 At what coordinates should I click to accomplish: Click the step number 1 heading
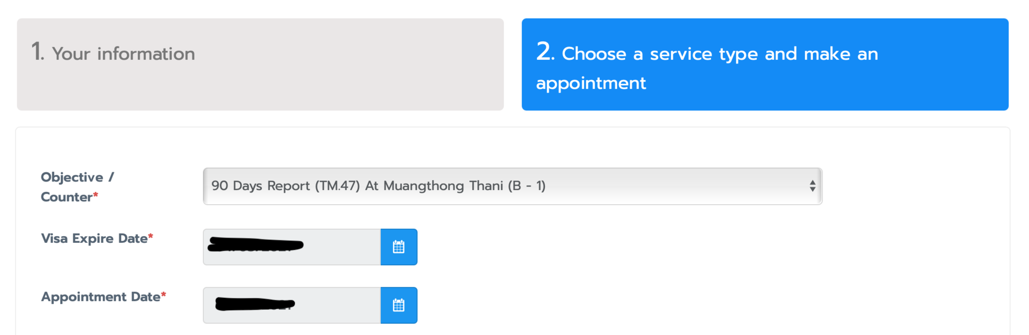(x=37, y=52)
